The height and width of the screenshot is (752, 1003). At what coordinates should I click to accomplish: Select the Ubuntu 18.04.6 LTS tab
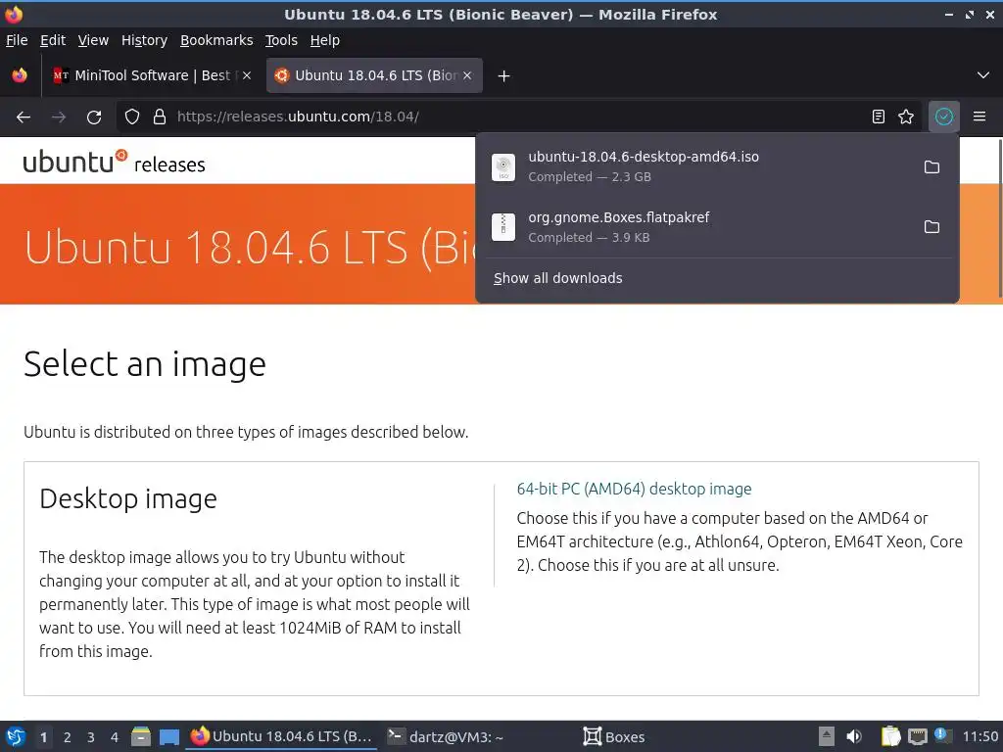[374, 75]
